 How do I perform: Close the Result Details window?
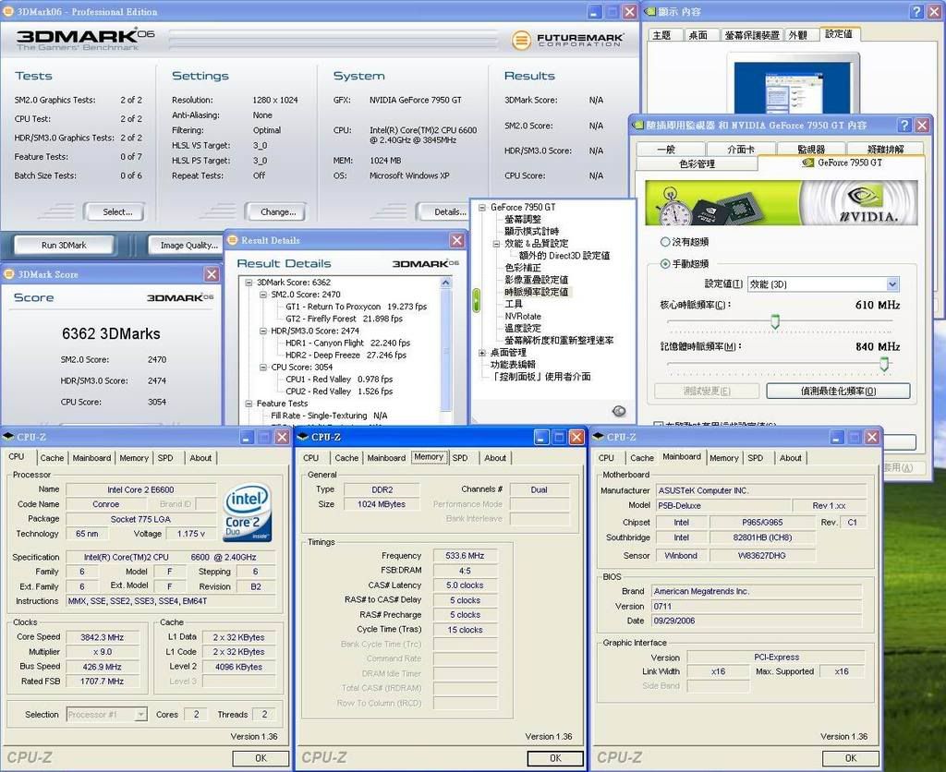coord(456,240)
